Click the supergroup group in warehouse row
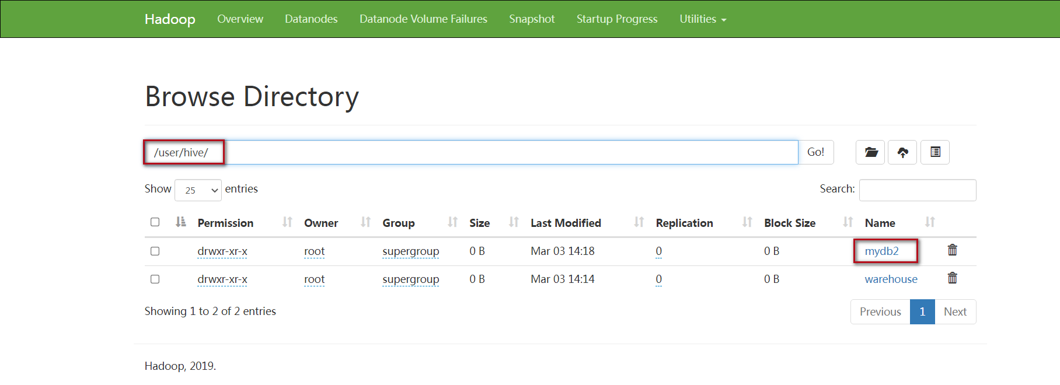Screen dimensions: 1060x385 [411, 279]
